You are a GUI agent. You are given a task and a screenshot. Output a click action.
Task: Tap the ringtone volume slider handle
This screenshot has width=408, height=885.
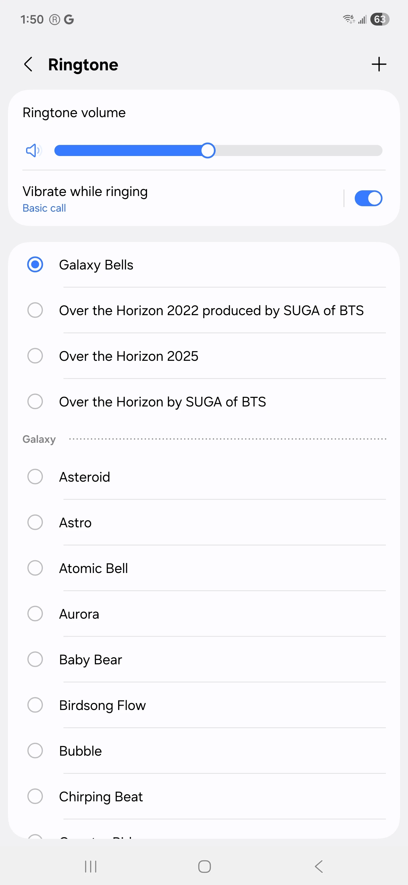tap(208, 150)
